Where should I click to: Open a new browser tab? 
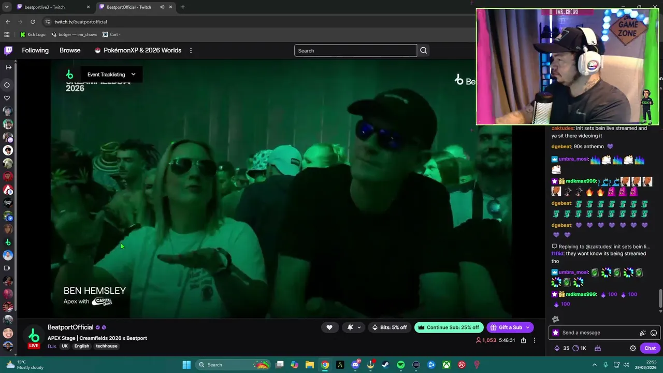pos(183,7)
